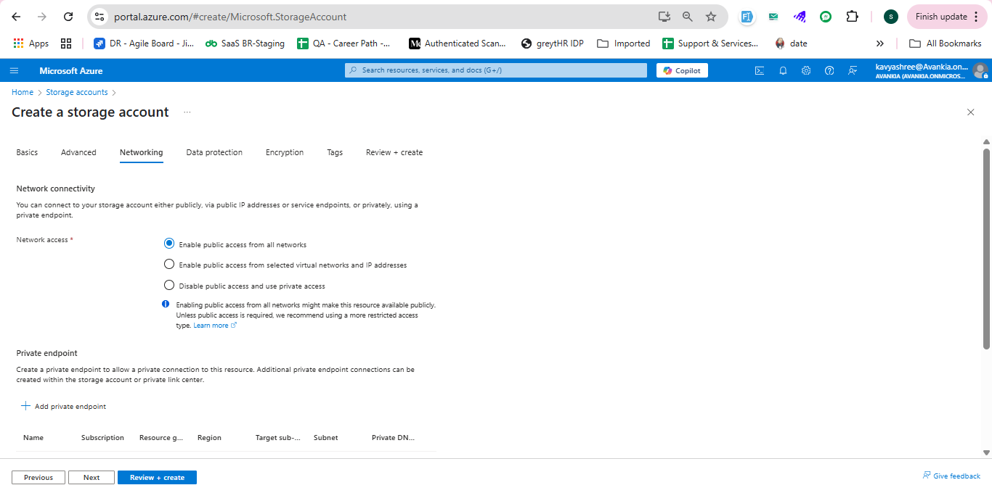Open the Azure portal hamburger menu
Screen dimensions: 992x493
tap(14, 70)
